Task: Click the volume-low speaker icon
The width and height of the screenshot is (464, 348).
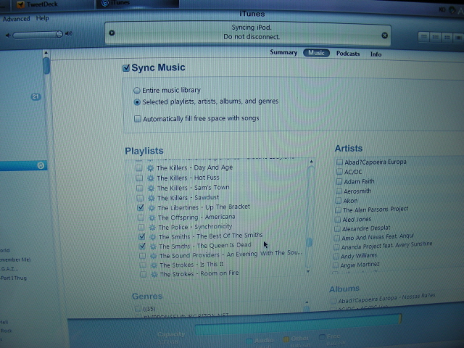Action: click(x=8, y=36)
